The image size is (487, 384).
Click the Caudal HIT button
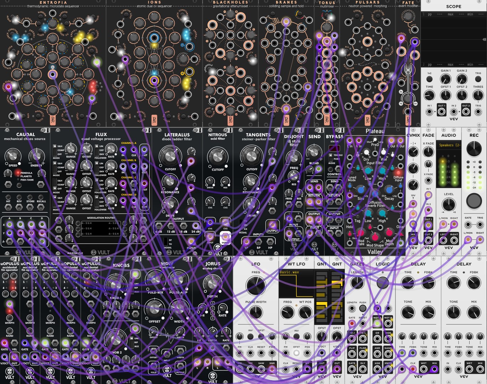click(8, 197)
